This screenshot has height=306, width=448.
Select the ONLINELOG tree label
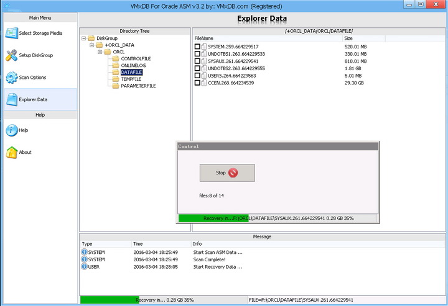(x=133, y=66)
